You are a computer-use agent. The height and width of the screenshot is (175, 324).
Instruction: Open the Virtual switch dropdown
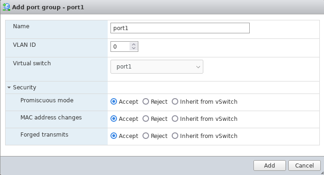(x=157, y=67)
